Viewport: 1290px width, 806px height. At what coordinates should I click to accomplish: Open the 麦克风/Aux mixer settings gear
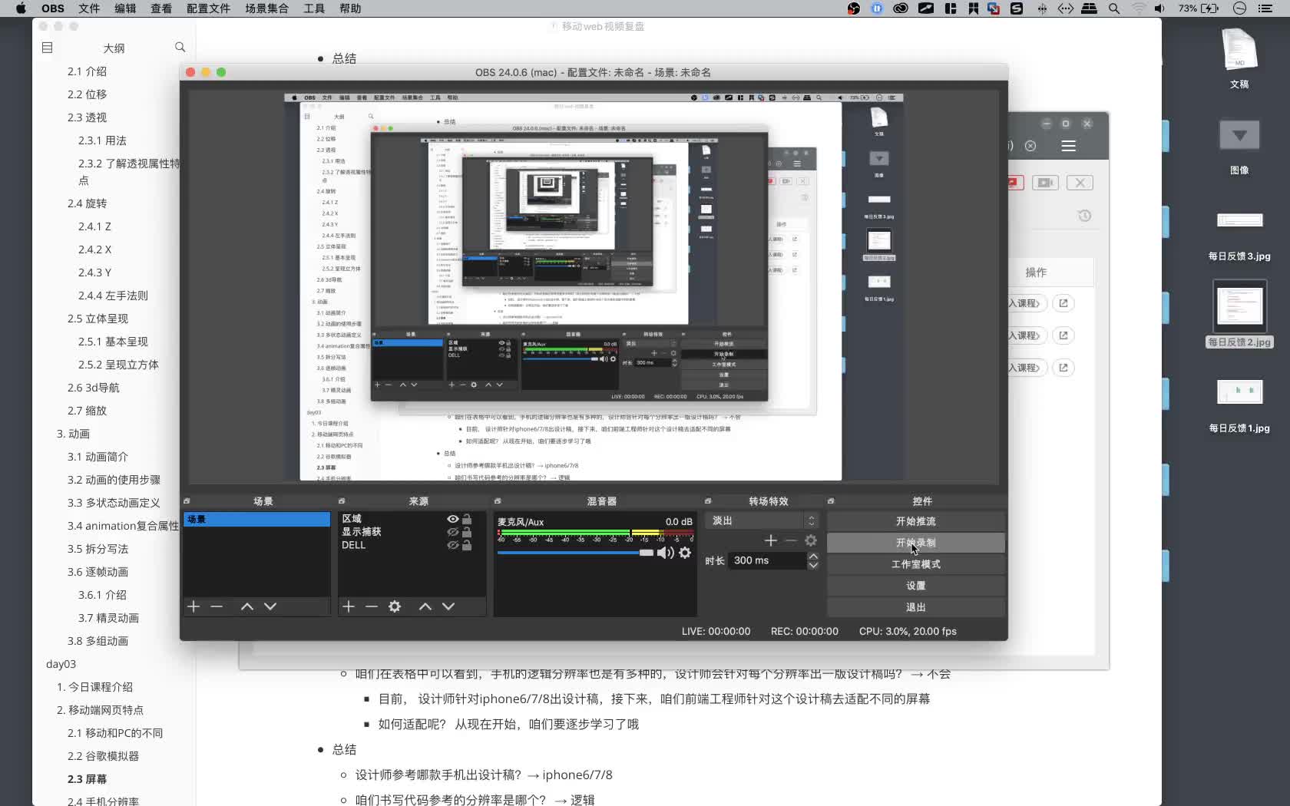685,553
